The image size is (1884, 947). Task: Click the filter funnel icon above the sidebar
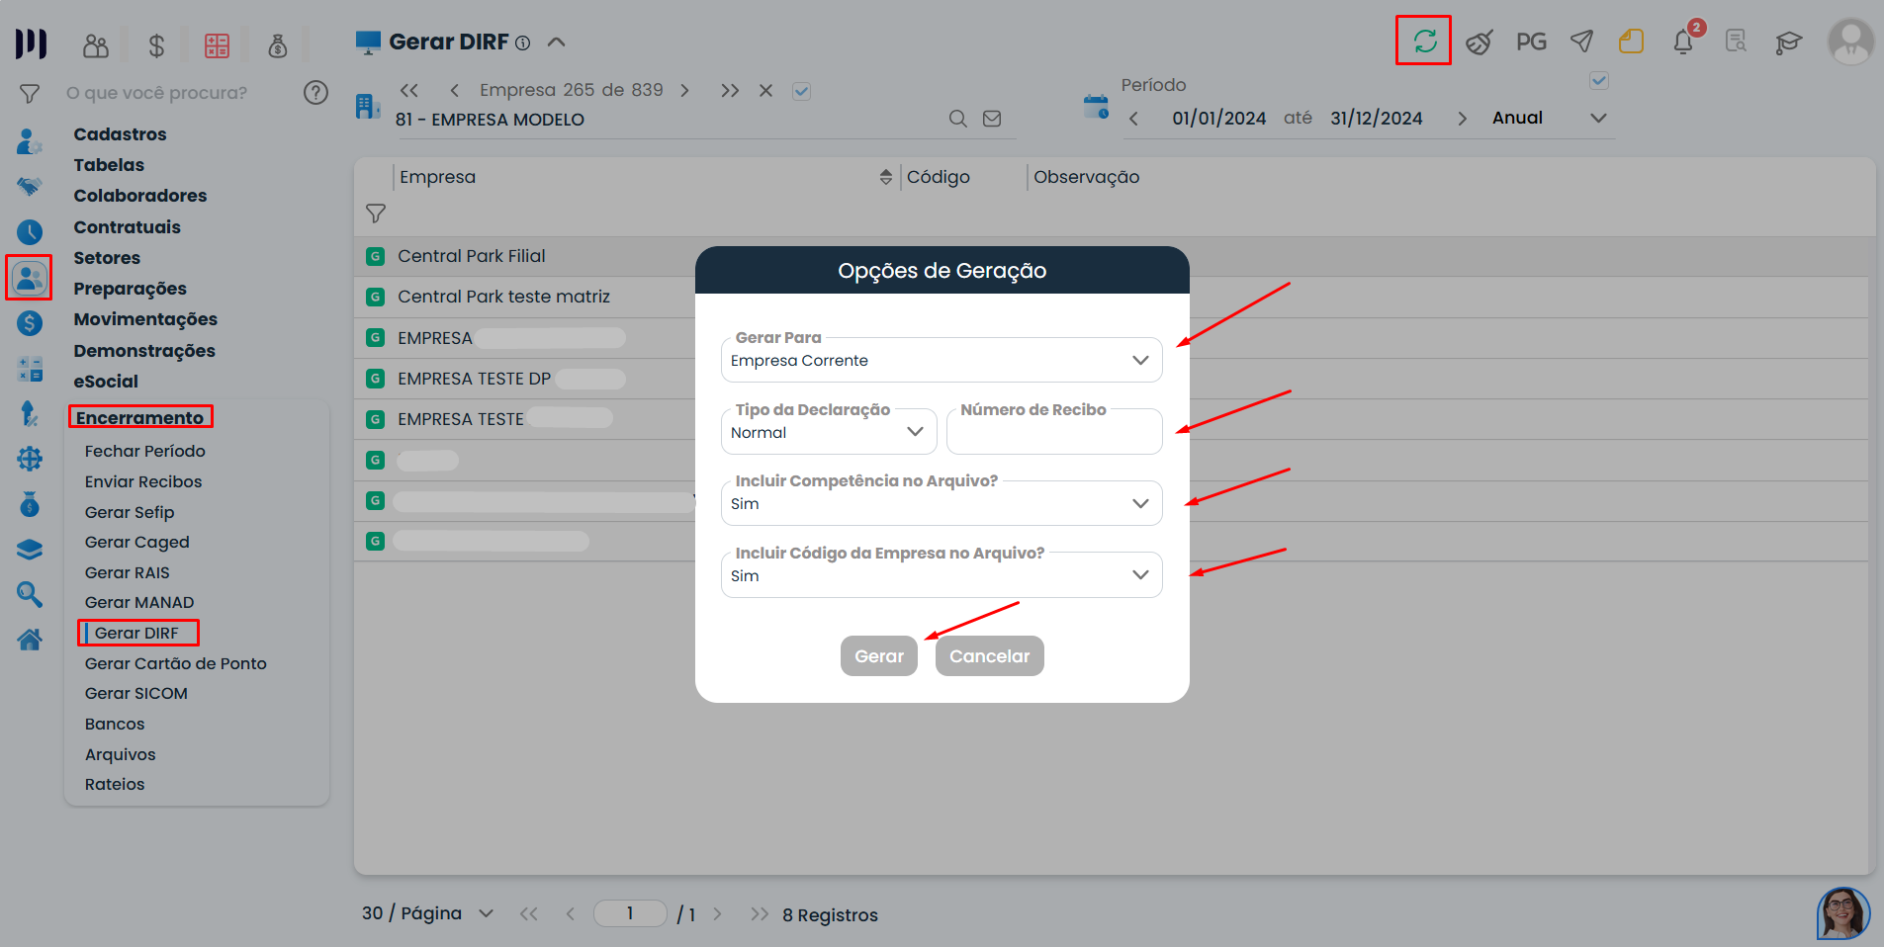pyautogui.click(x=30, y=93)
